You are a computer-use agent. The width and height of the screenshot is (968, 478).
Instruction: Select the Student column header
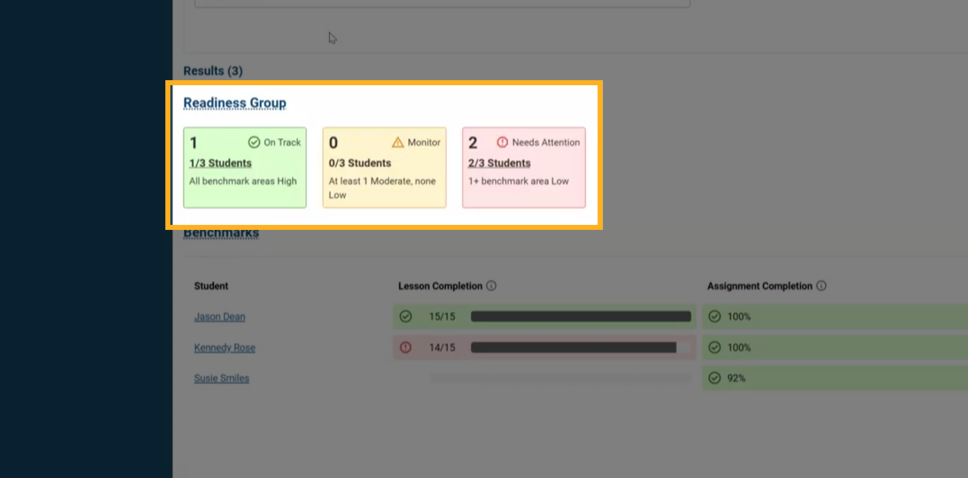[211, 286]
